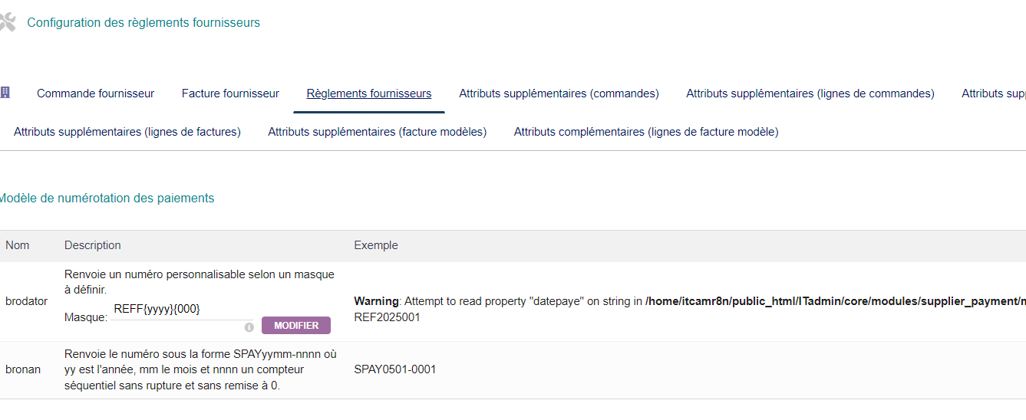
Task: Click the info icon next to mask field
Action: tap(249, 327)
